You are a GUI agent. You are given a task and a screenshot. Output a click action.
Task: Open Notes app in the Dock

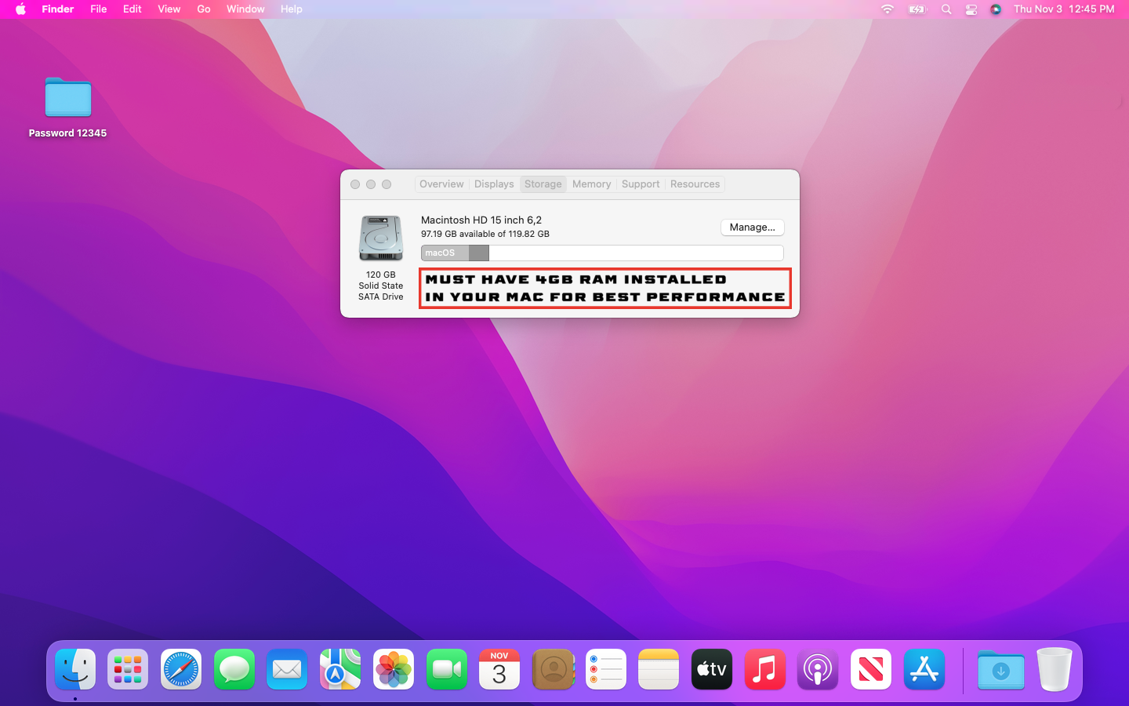tap(659, 669)
